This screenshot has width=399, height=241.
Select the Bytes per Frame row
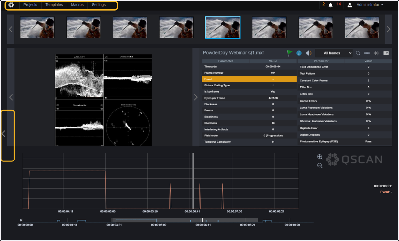(249, 98)
